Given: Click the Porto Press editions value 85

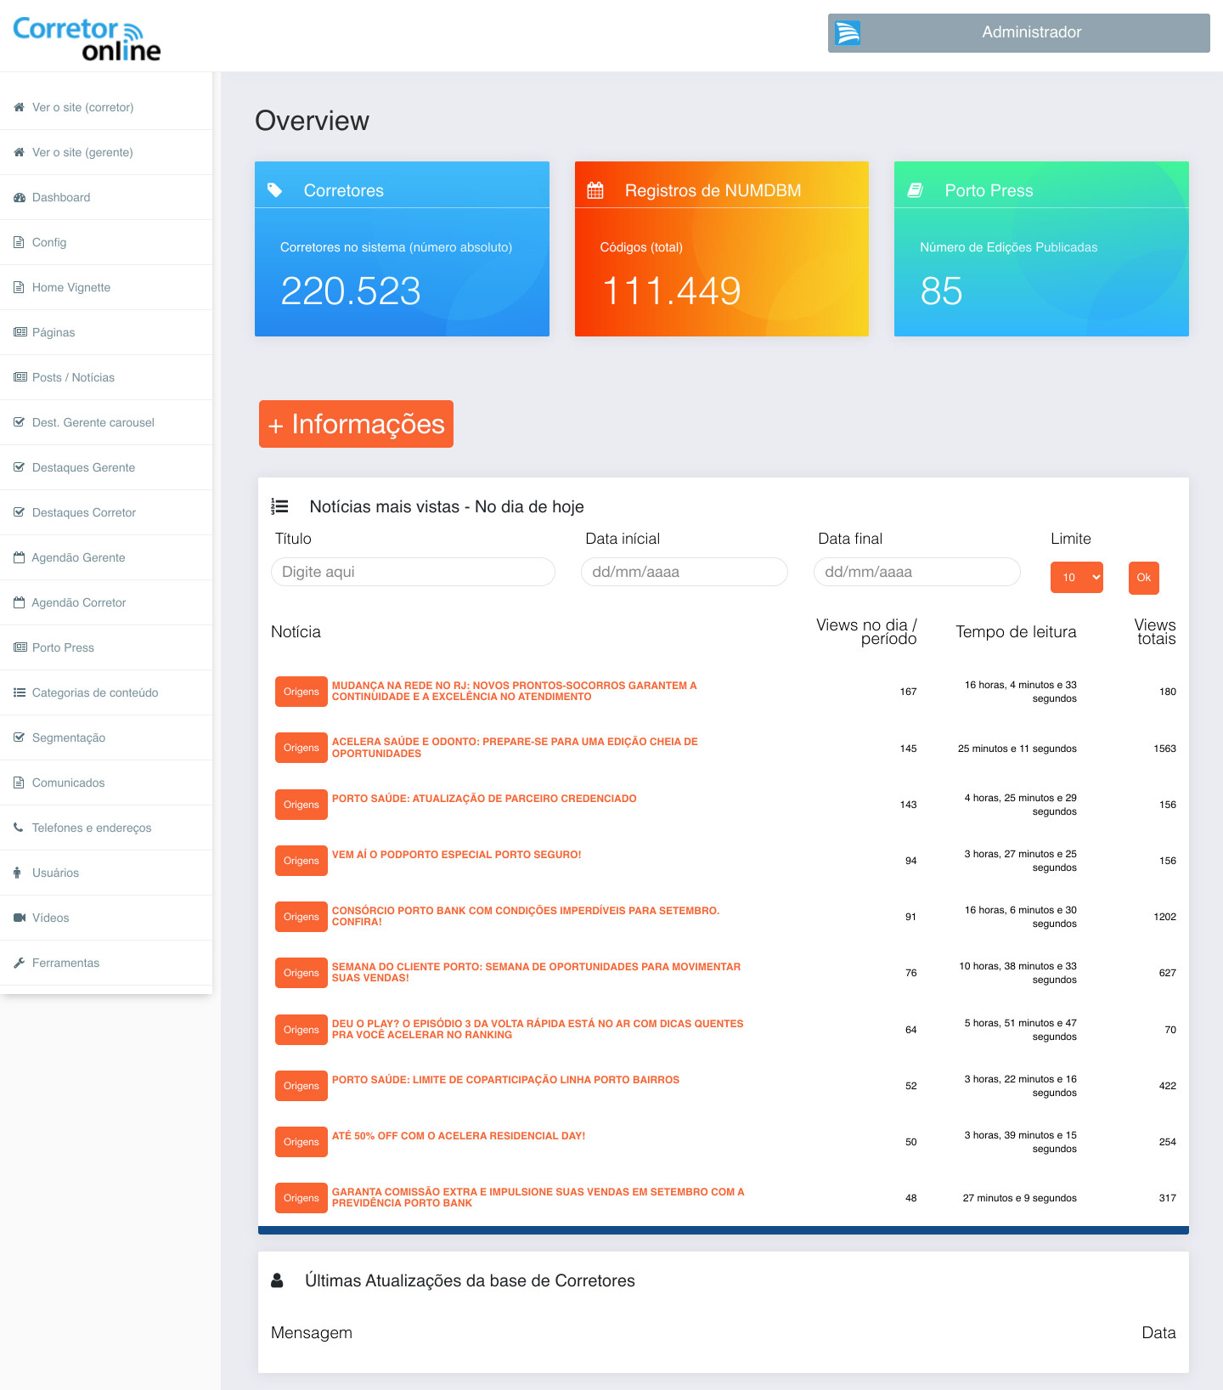Looking at the screenshot, I should tap(941, 291).
